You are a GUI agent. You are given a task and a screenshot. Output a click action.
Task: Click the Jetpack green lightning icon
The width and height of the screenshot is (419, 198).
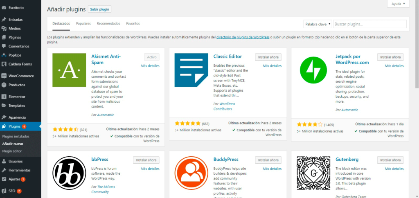[314, 70]
